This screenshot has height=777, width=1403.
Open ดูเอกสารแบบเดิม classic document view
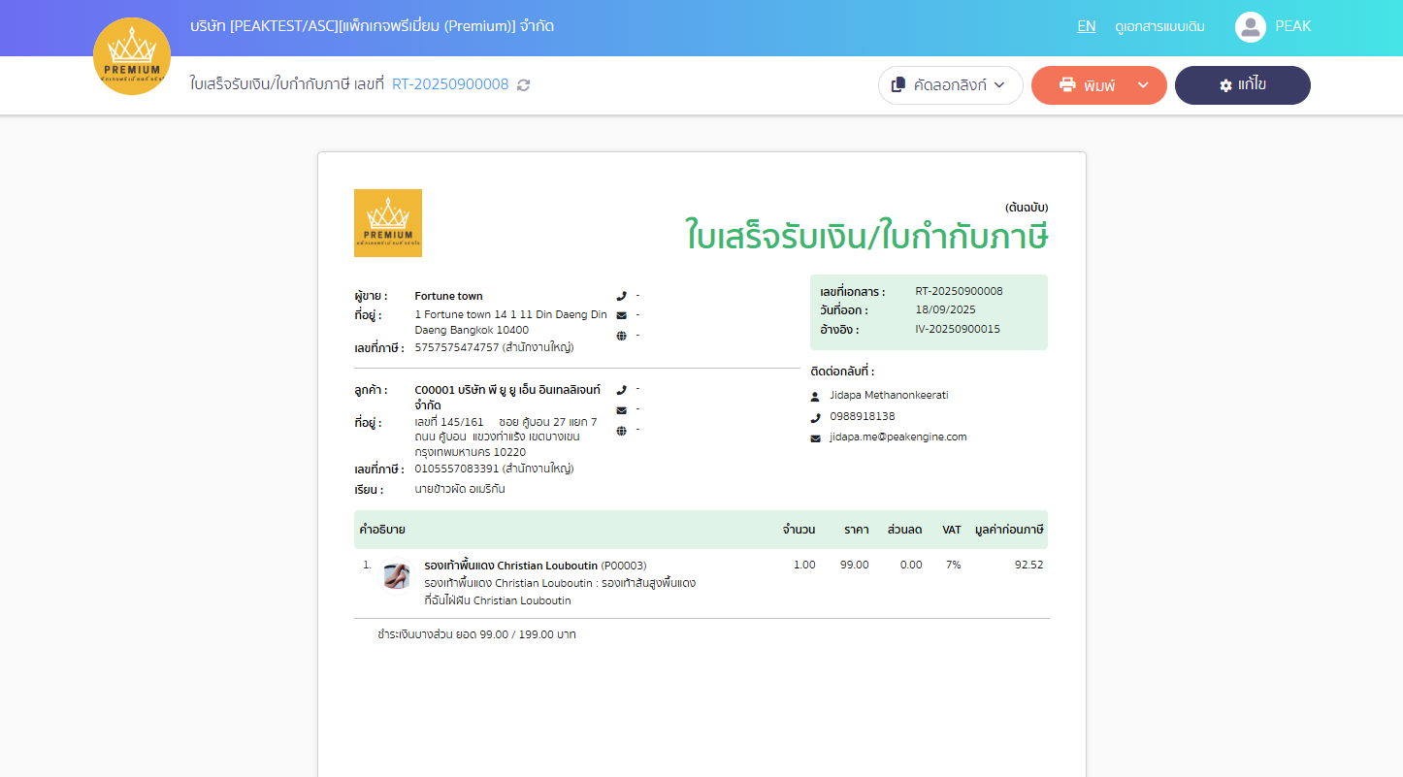pos(1159,27)
